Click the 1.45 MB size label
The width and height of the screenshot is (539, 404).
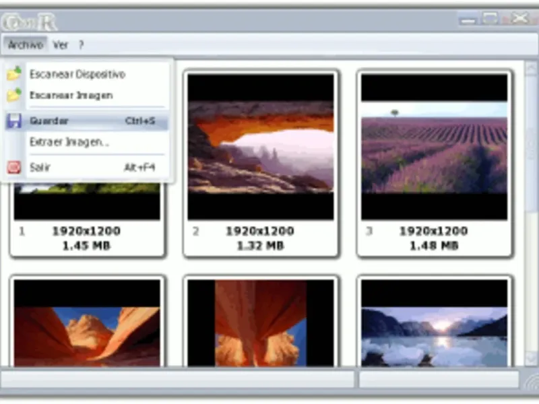86,246
